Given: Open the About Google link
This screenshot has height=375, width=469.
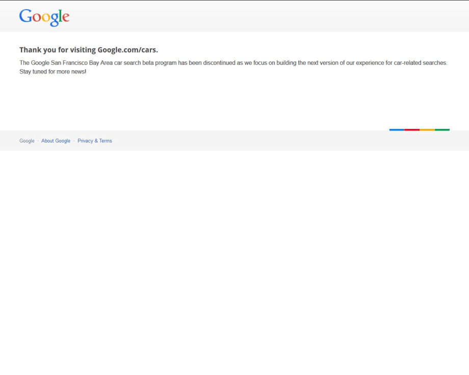Looking at the screenshot, I should (x=56, y=141).
